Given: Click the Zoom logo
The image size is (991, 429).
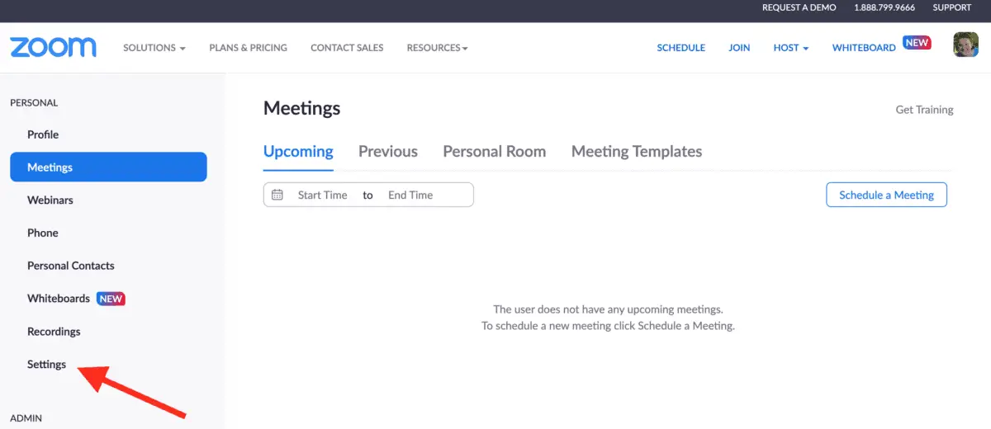Looking at the screenshot, I should [x=53, y=47].
